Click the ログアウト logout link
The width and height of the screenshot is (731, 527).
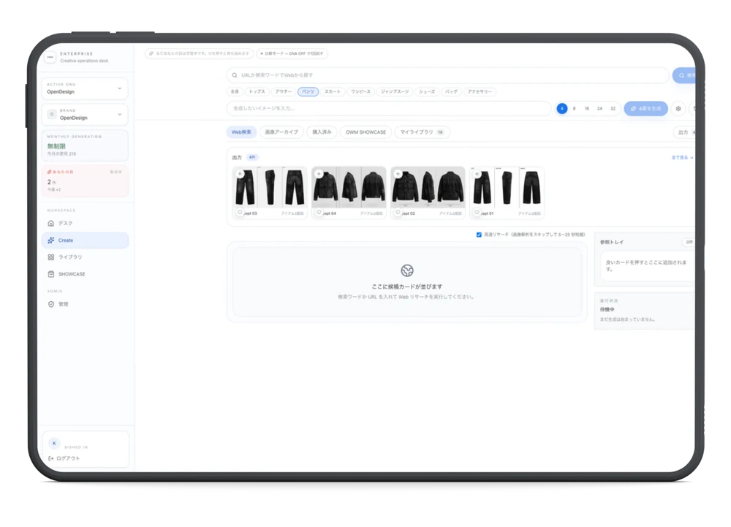pyautogui.click(x=64, y=458)
